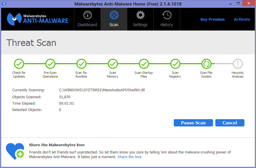Click the Check for Updates step label
Image resolution: width=256 pixels, height=168 pixels.
point(19,75)
